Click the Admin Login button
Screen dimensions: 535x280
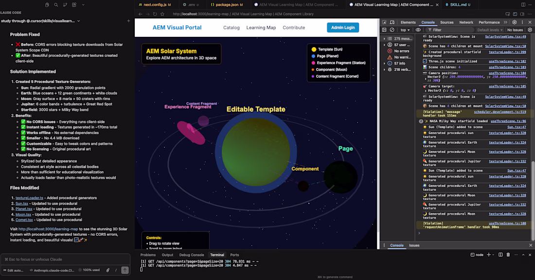(x=343, y=28)
